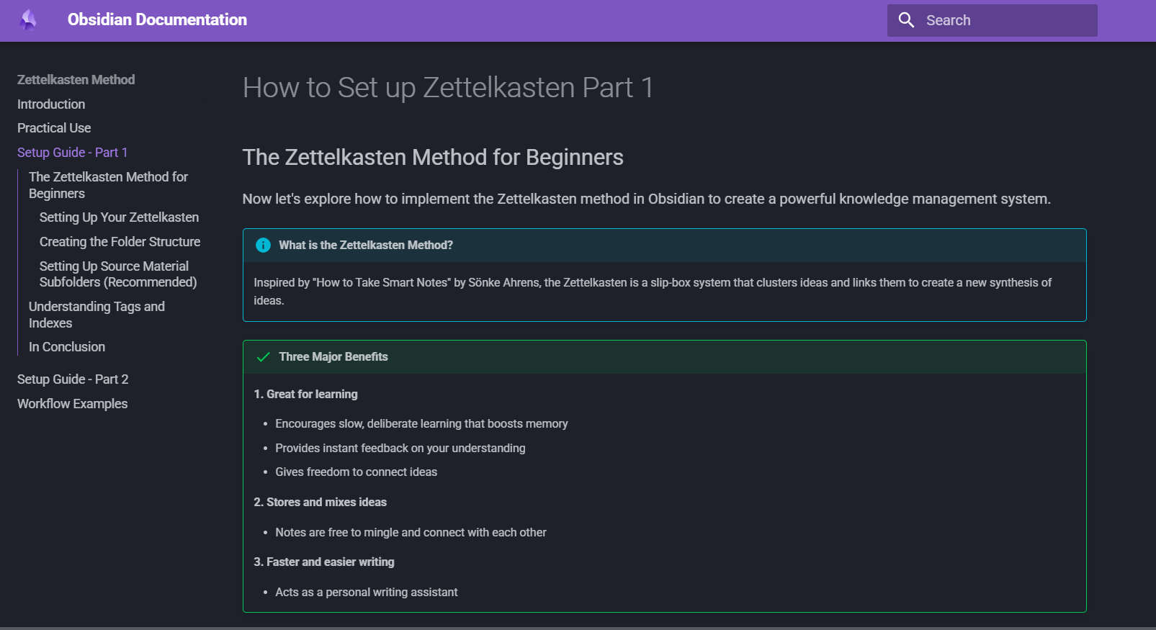Viewport: 1156px width, 630px height.
Task: Jump to "Setting Up Your Zettelkasten"
Action: click(x=119, y=217)
